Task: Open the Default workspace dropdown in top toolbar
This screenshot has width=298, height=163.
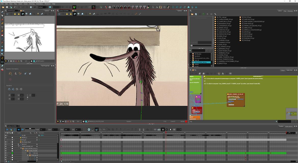Action: (47, 7)
